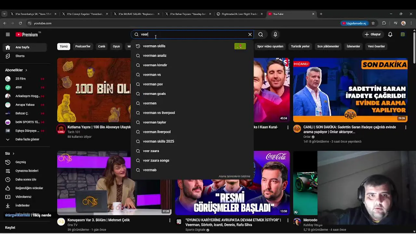
Task: Choose suggestion veer zaara songs
Action: coord(192,161)
